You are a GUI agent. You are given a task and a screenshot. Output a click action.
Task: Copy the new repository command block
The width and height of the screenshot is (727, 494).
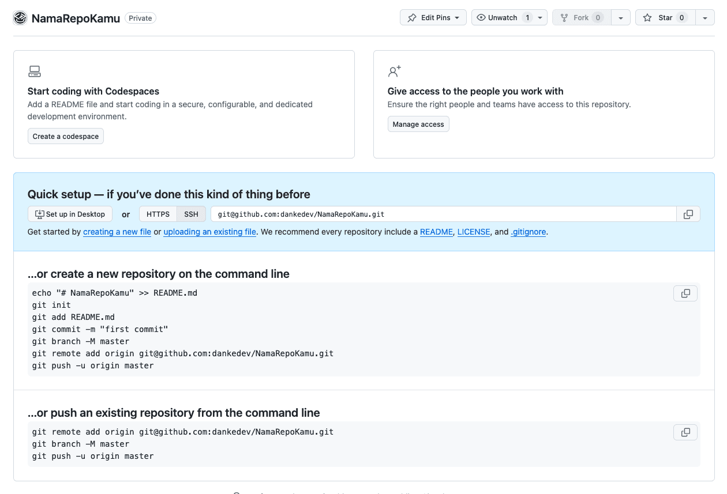pos(685,293)
